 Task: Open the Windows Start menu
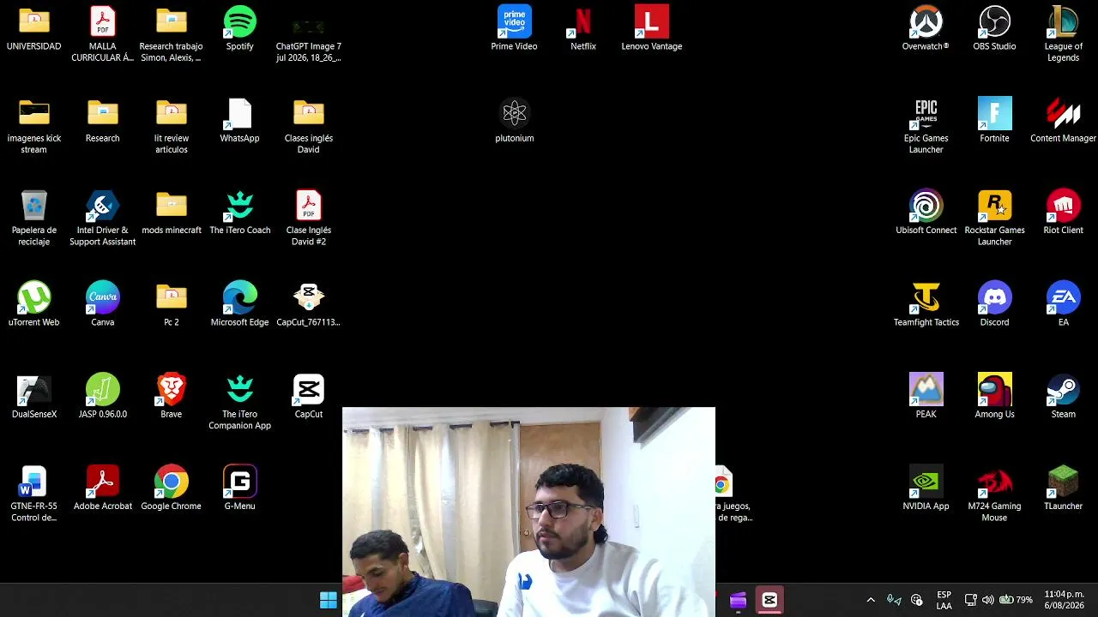(329, 600)
